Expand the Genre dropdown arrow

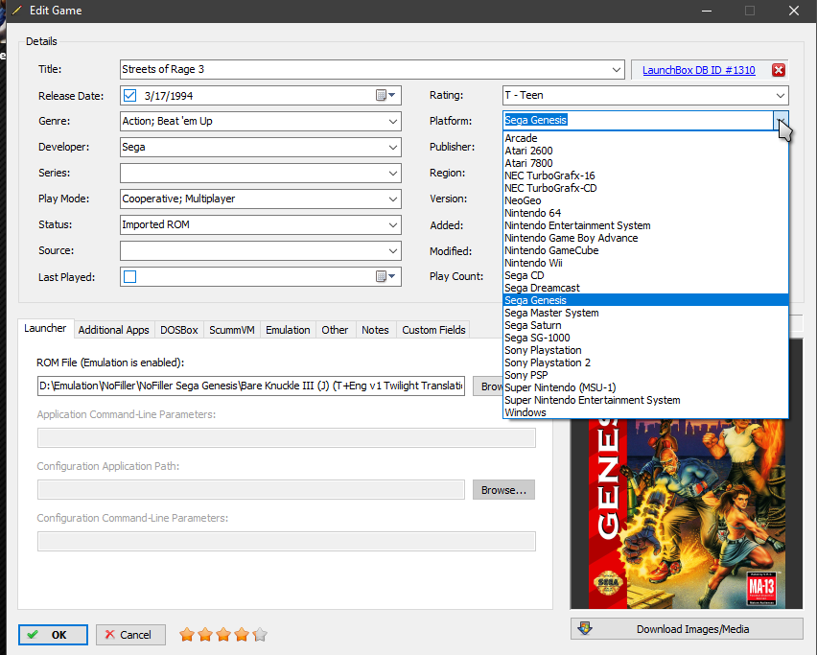(393, 122)
